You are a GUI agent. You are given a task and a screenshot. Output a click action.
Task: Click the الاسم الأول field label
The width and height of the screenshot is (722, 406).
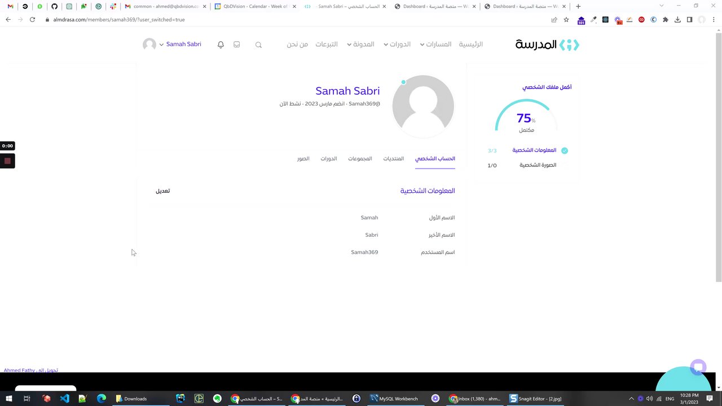click(442, 218)
